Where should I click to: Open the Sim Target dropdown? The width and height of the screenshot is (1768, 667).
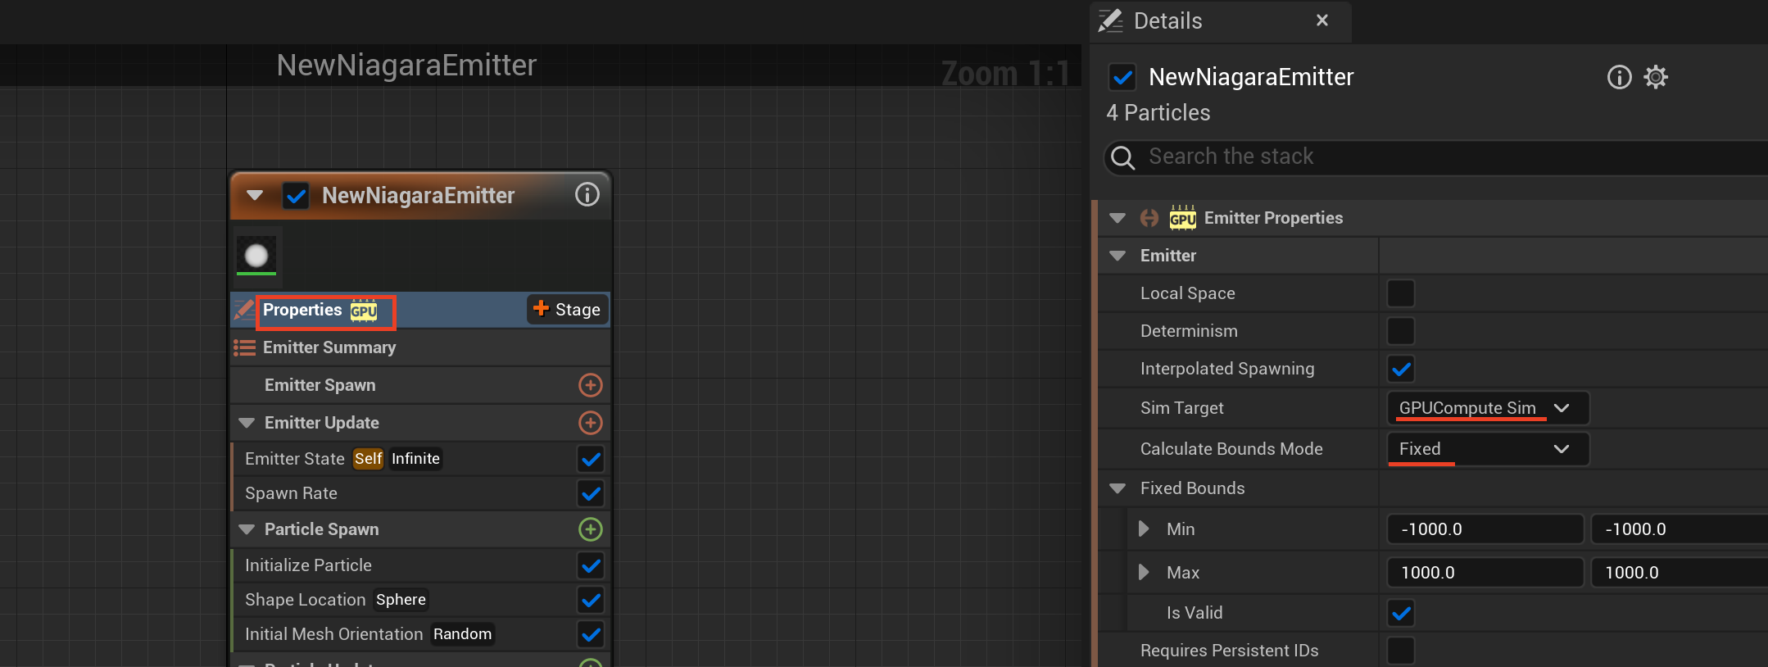coord(1488,408)
